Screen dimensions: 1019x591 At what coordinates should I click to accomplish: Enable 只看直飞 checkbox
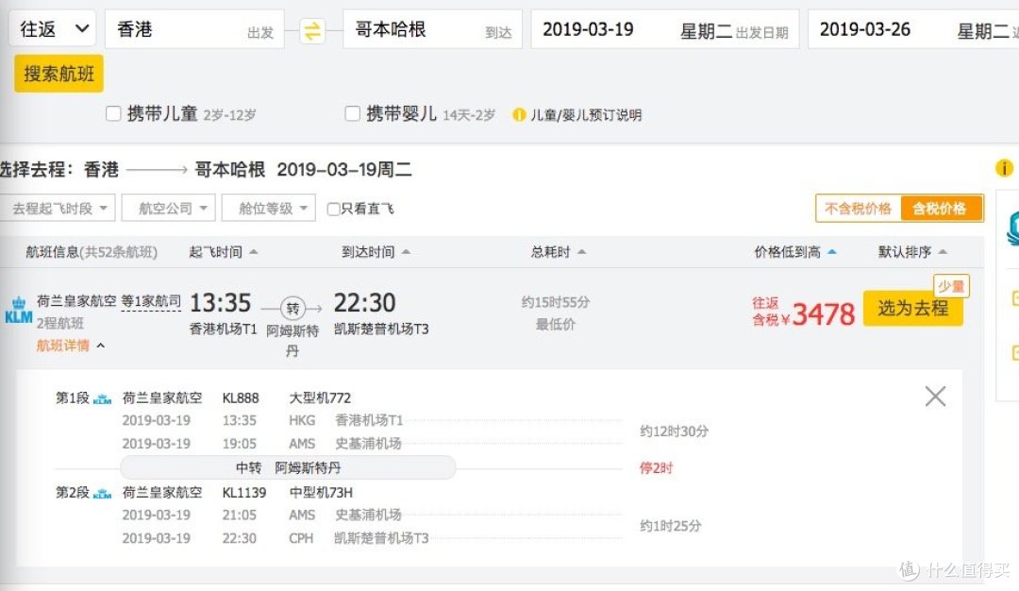(x=333, y=209)
